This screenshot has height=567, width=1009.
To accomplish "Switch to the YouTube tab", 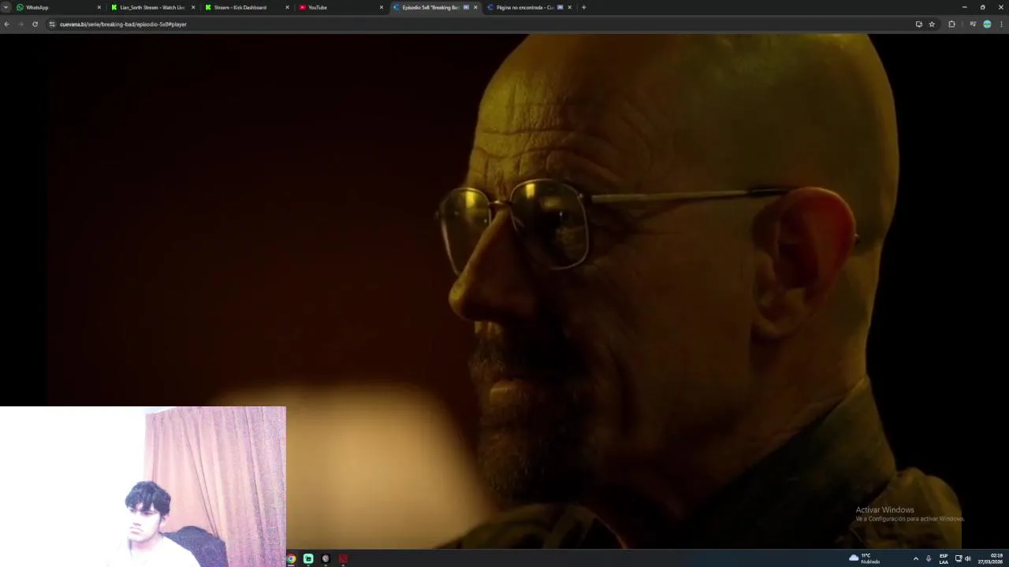I will [341, 7].
